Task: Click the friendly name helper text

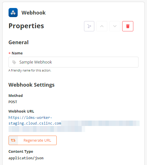Action: 30,70
